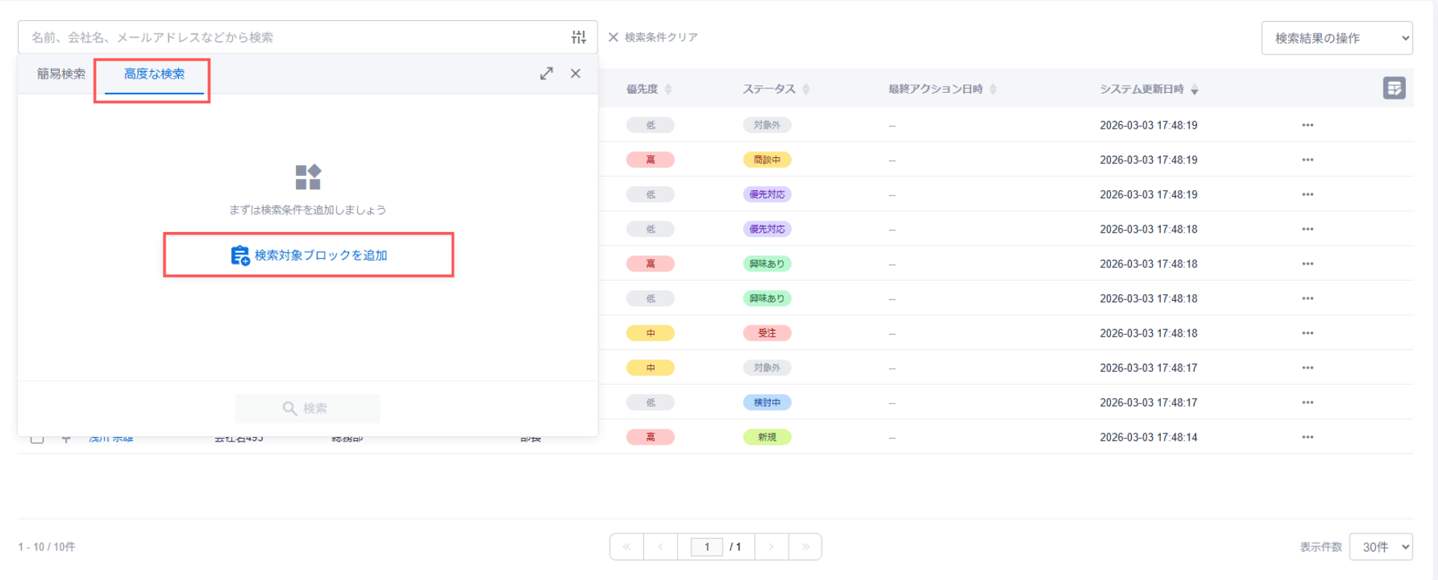Open the three-dot menu on the 新規 row
This screenshot has height=580, width=1438.
(x=1308, y=437)
